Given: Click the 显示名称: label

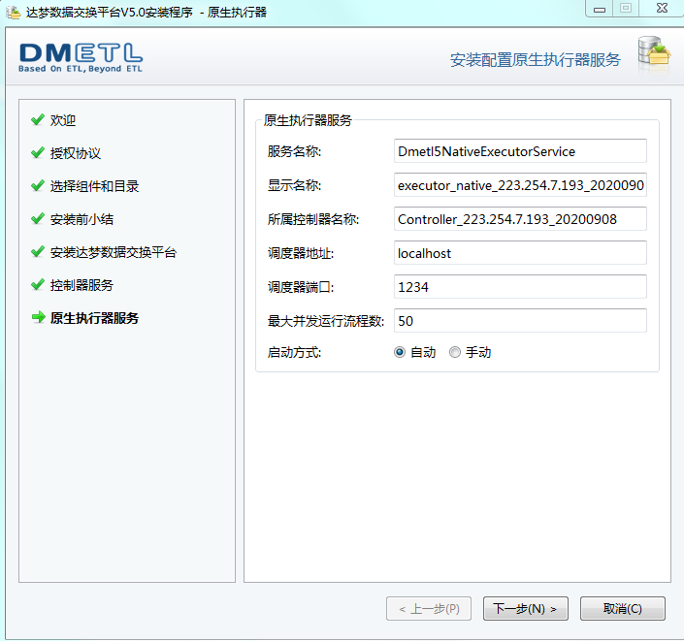Looking at the screenshot, I should click(294, 186).
